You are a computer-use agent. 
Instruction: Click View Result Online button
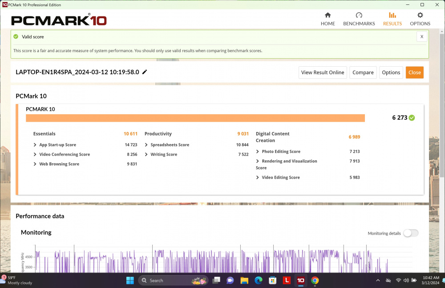pyautogui.click(x=323, y=72)
